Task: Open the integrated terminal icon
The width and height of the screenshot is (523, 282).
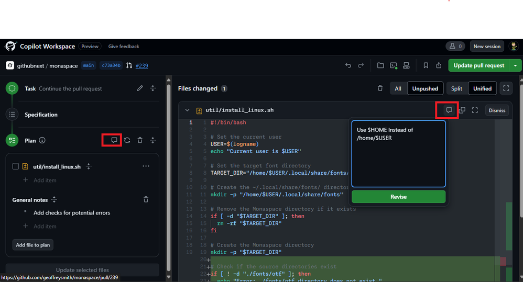Action: [x=394, y=65]
